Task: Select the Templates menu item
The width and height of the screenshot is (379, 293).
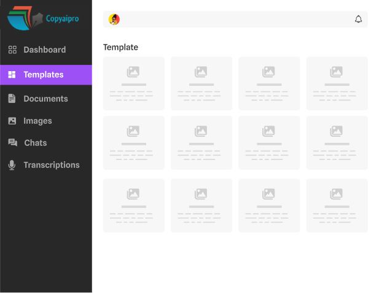Action: pos(44,75)
